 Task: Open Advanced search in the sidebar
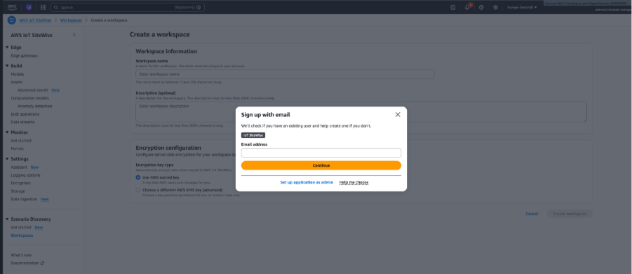(33, 90)
